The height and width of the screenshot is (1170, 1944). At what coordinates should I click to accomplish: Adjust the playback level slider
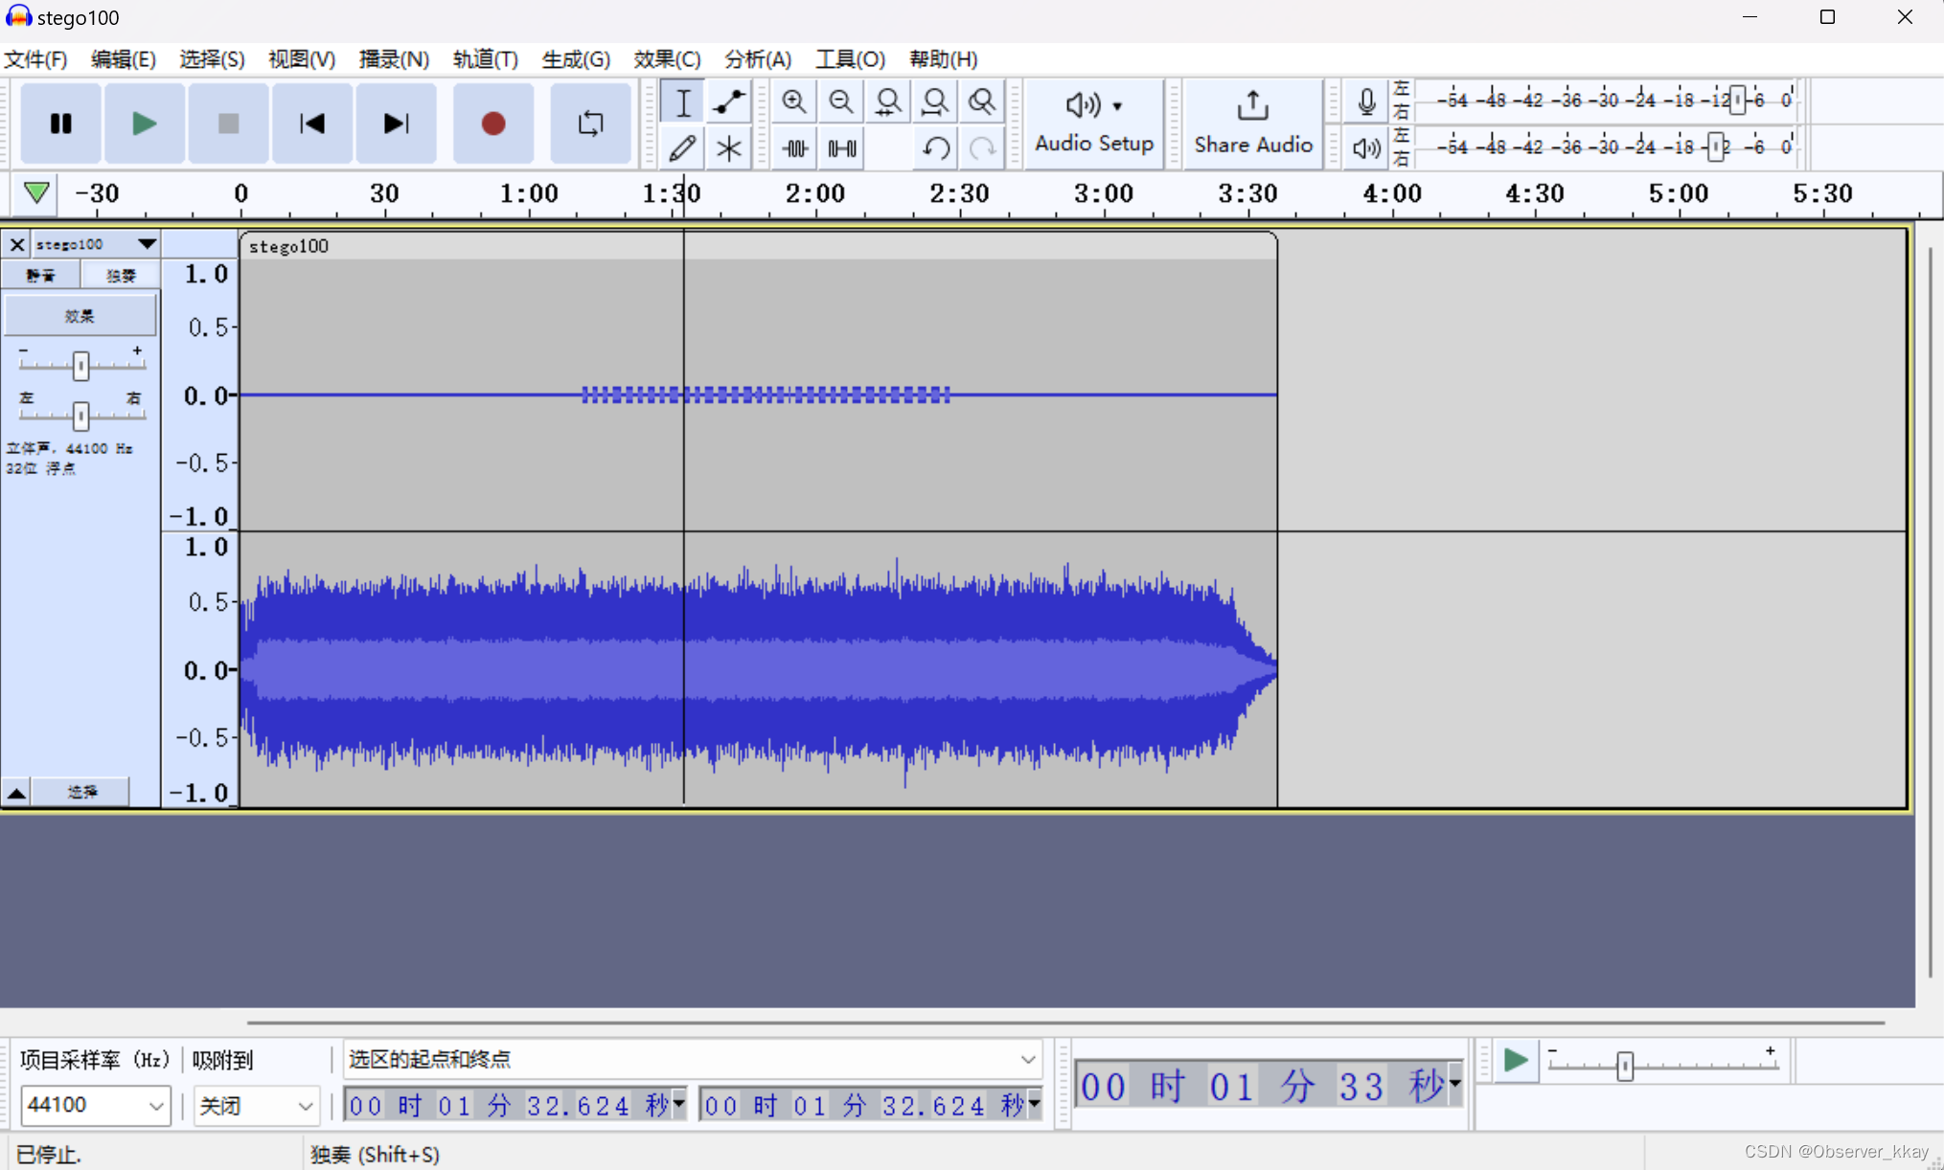point(1716,147)
